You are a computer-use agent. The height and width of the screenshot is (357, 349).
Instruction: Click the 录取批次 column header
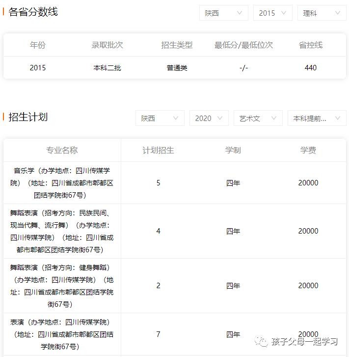coord(107,45)
